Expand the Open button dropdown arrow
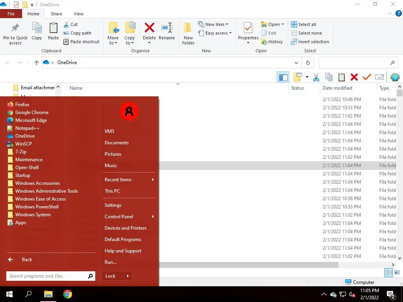 (x=283, y=24)
